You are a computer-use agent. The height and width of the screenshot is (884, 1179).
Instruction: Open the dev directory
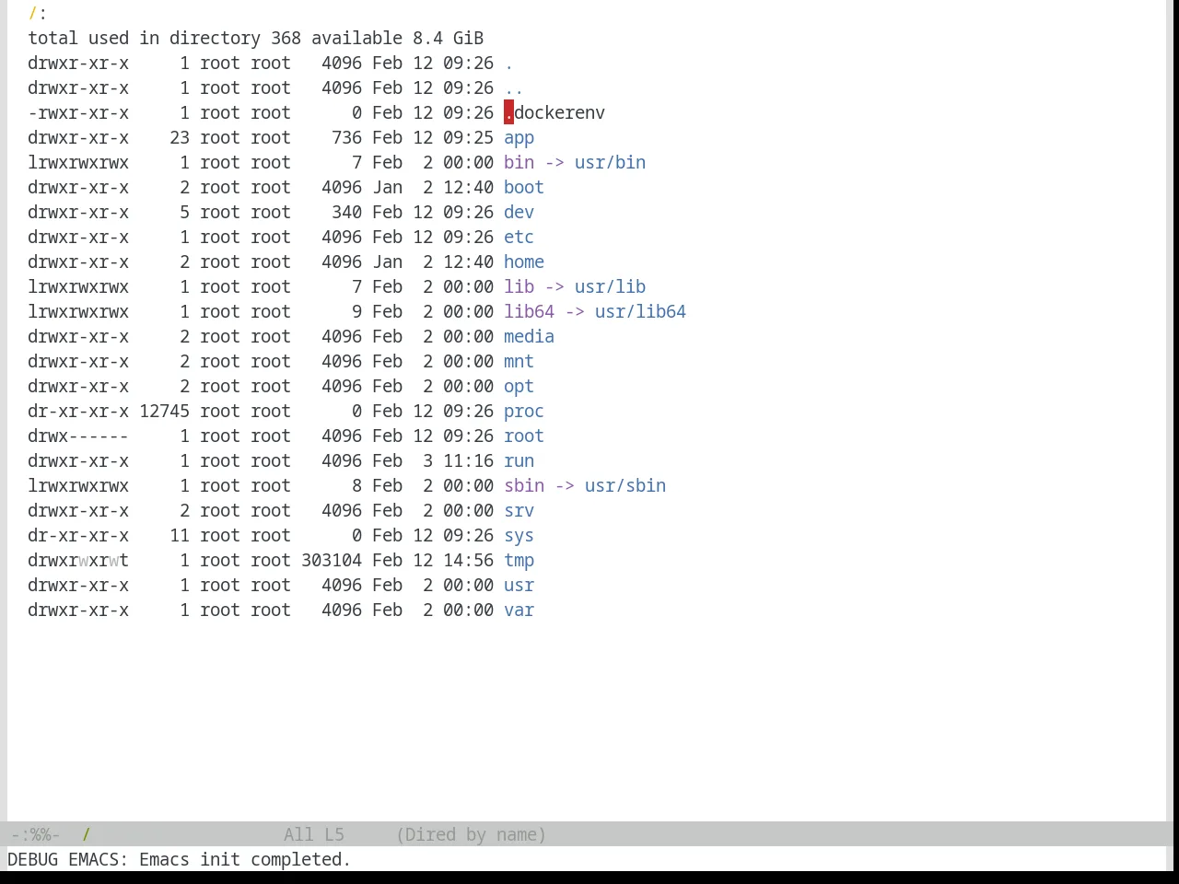[519, 213]
